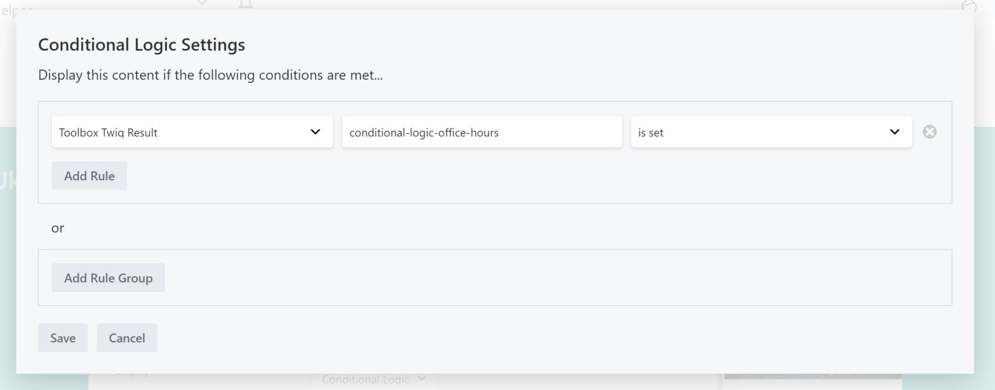Save the conditional logic settings

63,338
